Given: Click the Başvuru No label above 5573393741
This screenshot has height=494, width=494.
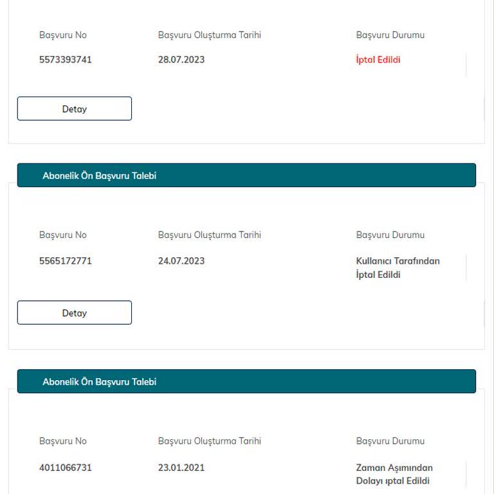Looking at the screenshot, I should pos(62,35).
